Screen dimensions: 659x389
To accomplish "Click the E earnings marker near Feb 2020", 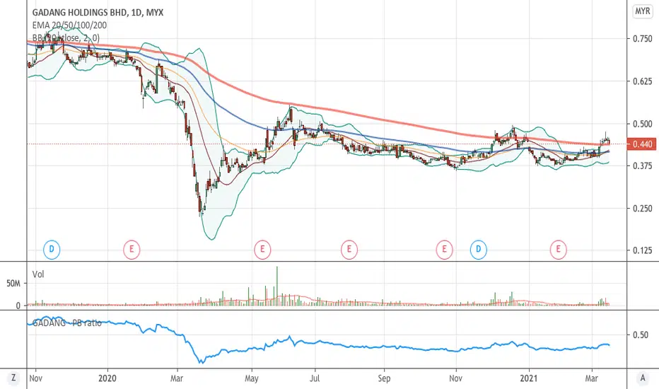I will coord(132,250).
